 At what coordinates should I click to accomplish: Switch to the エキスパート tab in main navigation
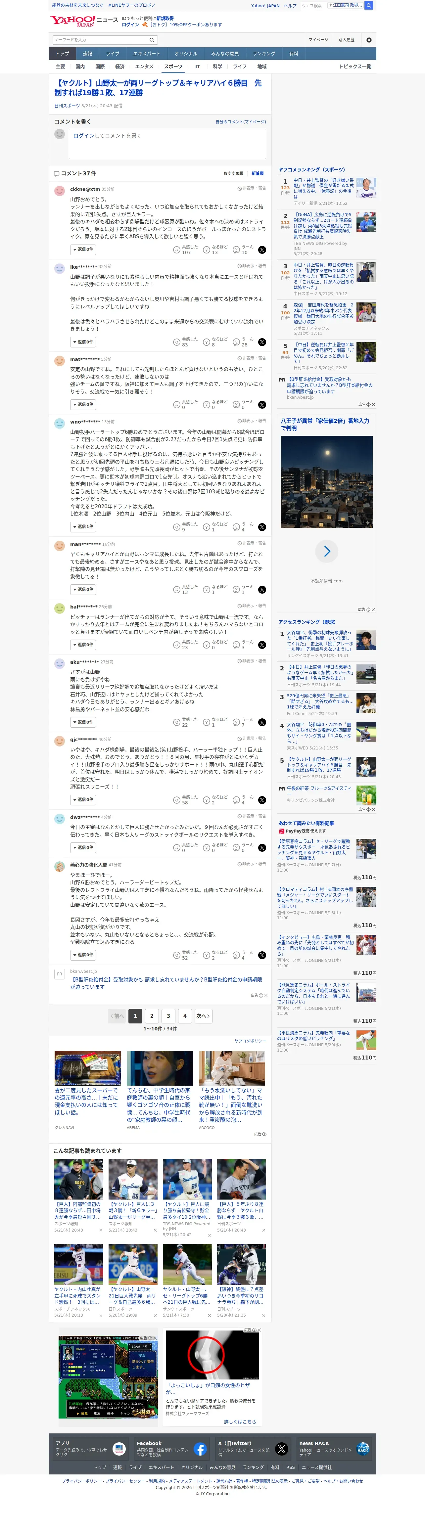147,54
